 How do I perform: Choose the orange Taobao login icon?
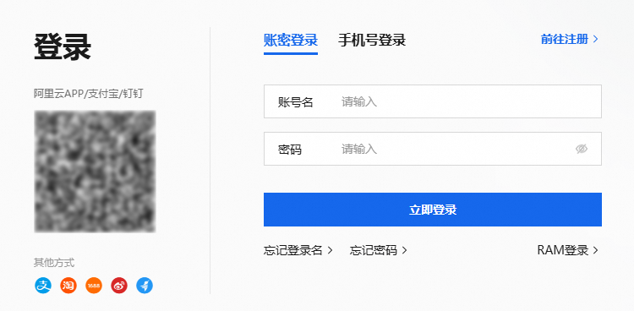click(68, 286)
